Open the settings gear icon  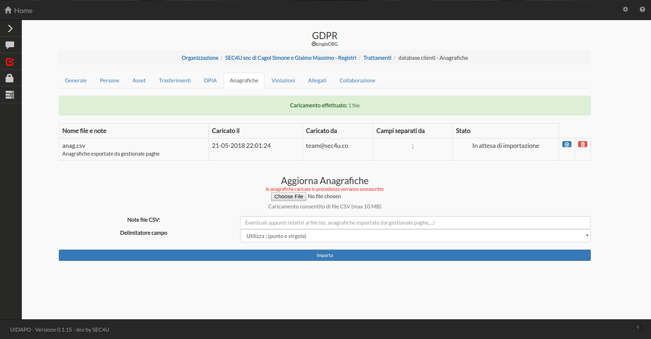point(625,10)
